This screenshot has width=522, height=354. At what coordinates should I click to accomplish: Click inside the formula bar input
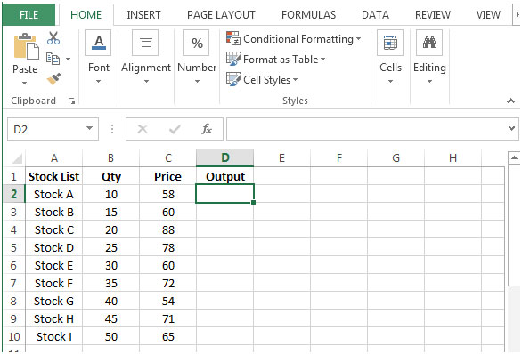click(x=366, y=129)
